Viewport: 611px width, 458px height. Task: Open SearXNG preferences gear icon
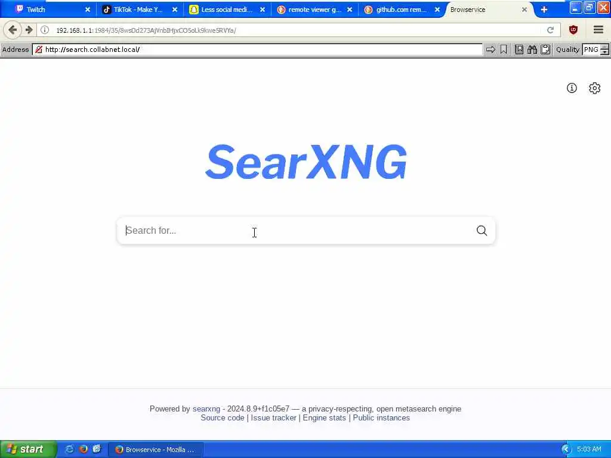(595, 88)
